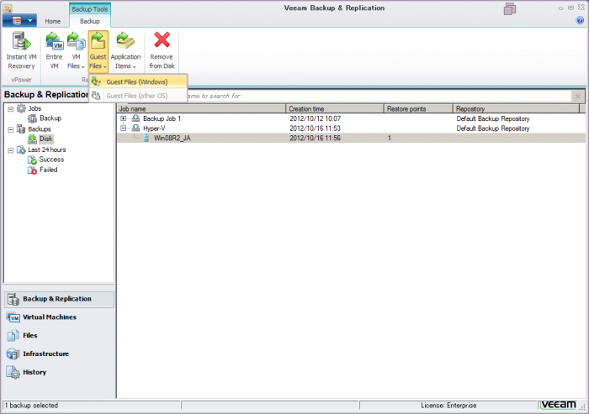Sort by Repository column
Image resolution: width=589 pixels, height=414 pixels.
coord(516,109)
